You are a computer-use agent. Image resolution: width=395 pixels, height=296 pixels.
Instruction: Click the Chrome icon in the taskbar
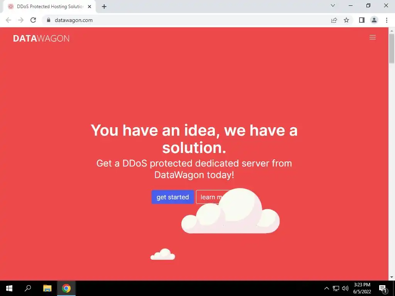[x=66, y=288]
